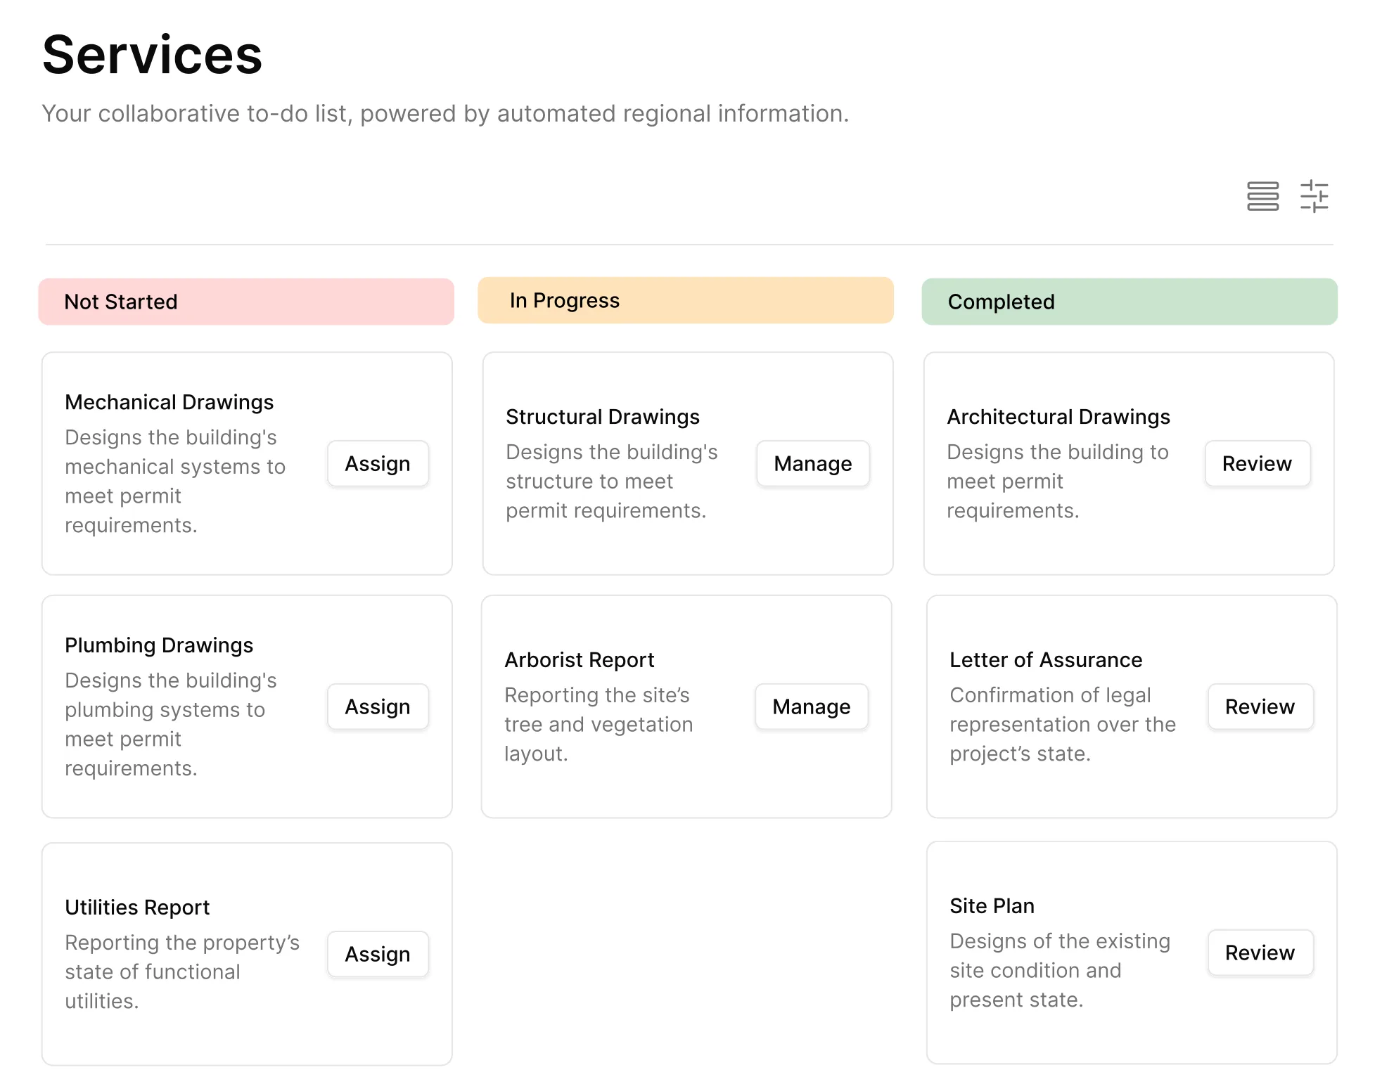1382x1091 pixels.
Task: Manage the Structural Drawings service
Action: coord(812,463)
